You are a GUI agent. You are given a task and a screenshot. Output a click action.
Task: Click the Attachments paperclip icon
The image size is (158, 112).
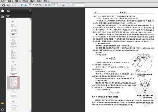[x=3, y=109]
